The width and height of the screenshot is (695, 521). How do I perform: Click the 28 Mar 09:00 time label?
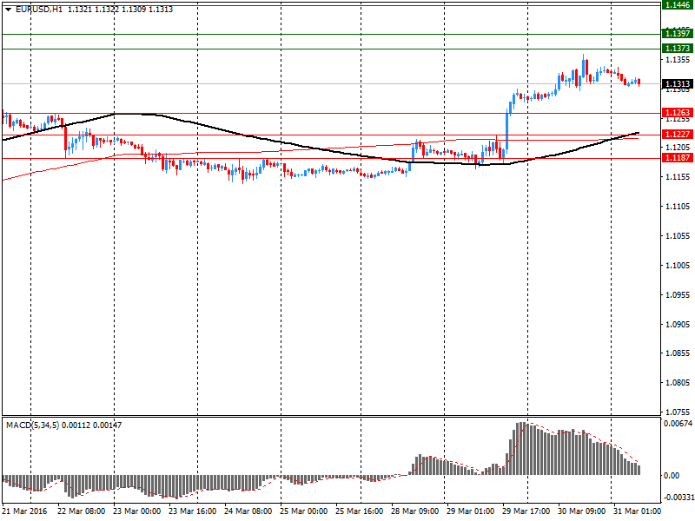[415, 511]
